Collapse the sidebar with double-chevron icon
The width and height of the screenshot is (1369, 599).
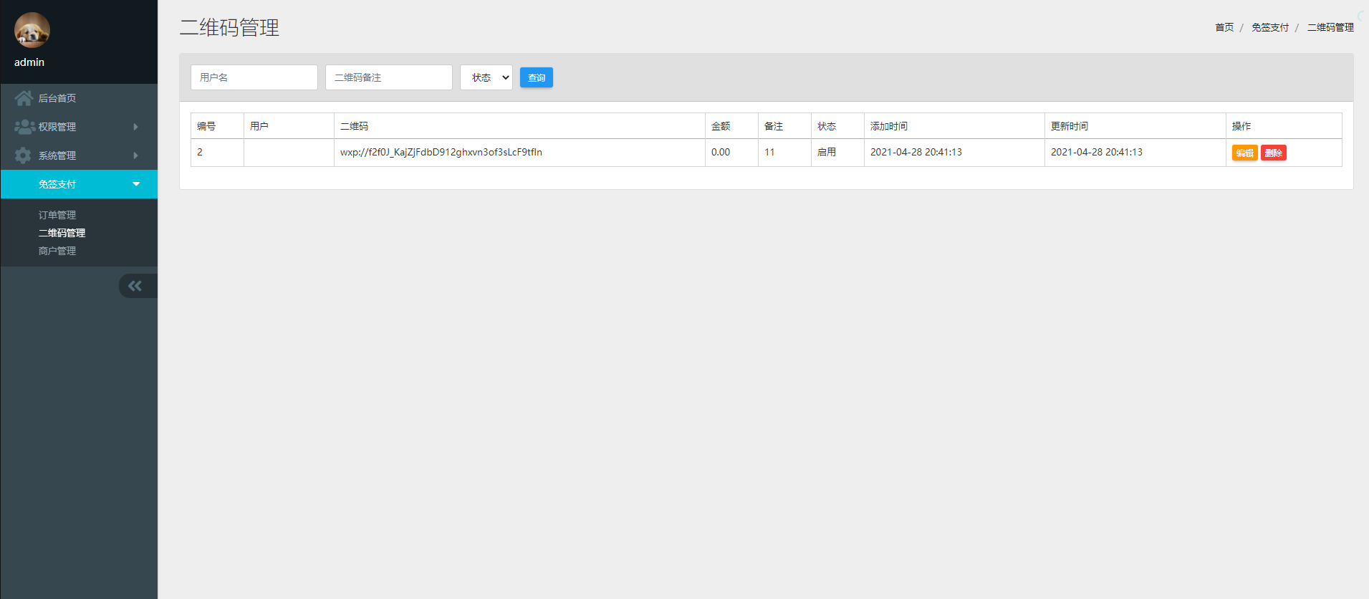(x=135, y=286)
